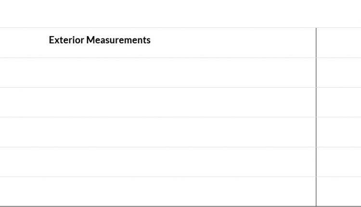Click the "Exterior Measurements" heading text
The height and width of the screenshot is (207, 361).
(100, 40)
